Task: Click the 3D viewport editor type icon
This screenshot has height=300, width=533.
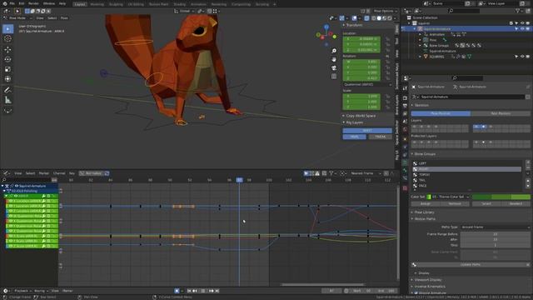Action: (x=6, y=11)
